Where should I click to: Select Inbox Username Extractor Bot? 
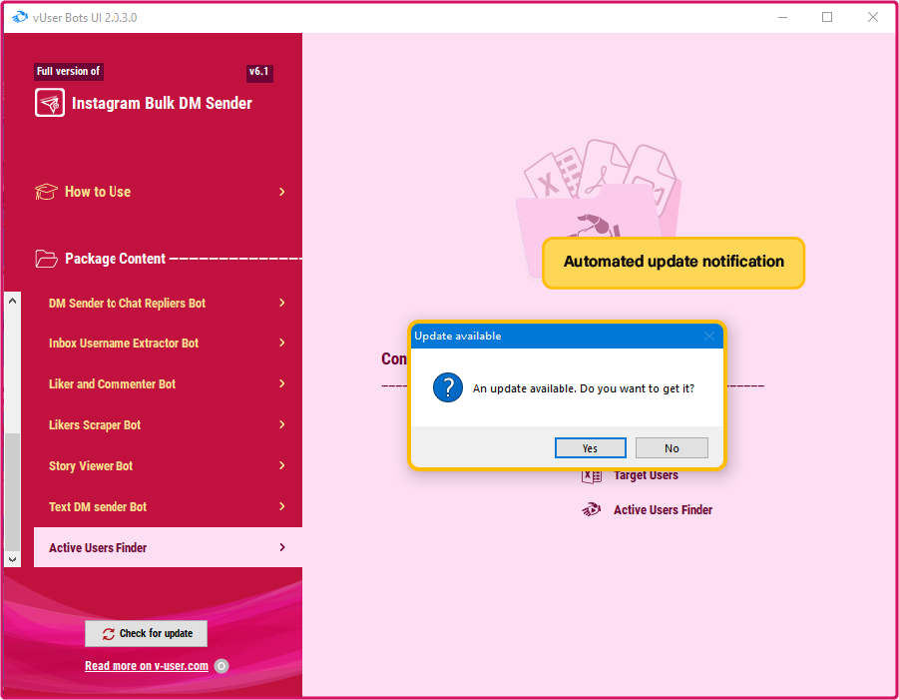[168, 344]
